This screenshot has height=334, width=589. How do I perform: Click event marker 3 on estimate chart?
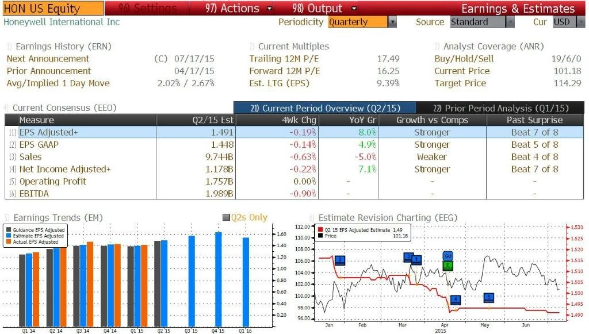[x=408, y=257]
